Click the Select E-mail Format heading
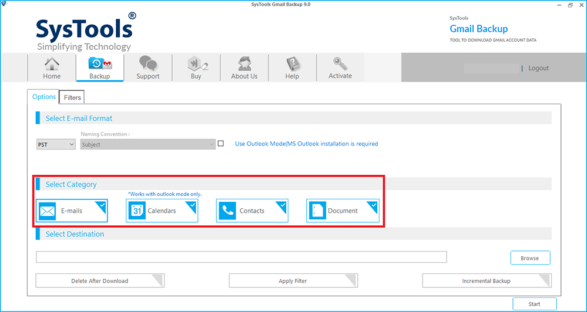This screenshot has width=587, height=312. (79, 118)
